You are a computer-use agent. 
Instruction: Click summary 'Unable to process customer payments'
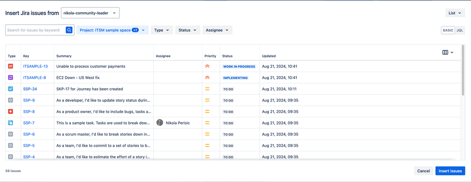(91, 66)
